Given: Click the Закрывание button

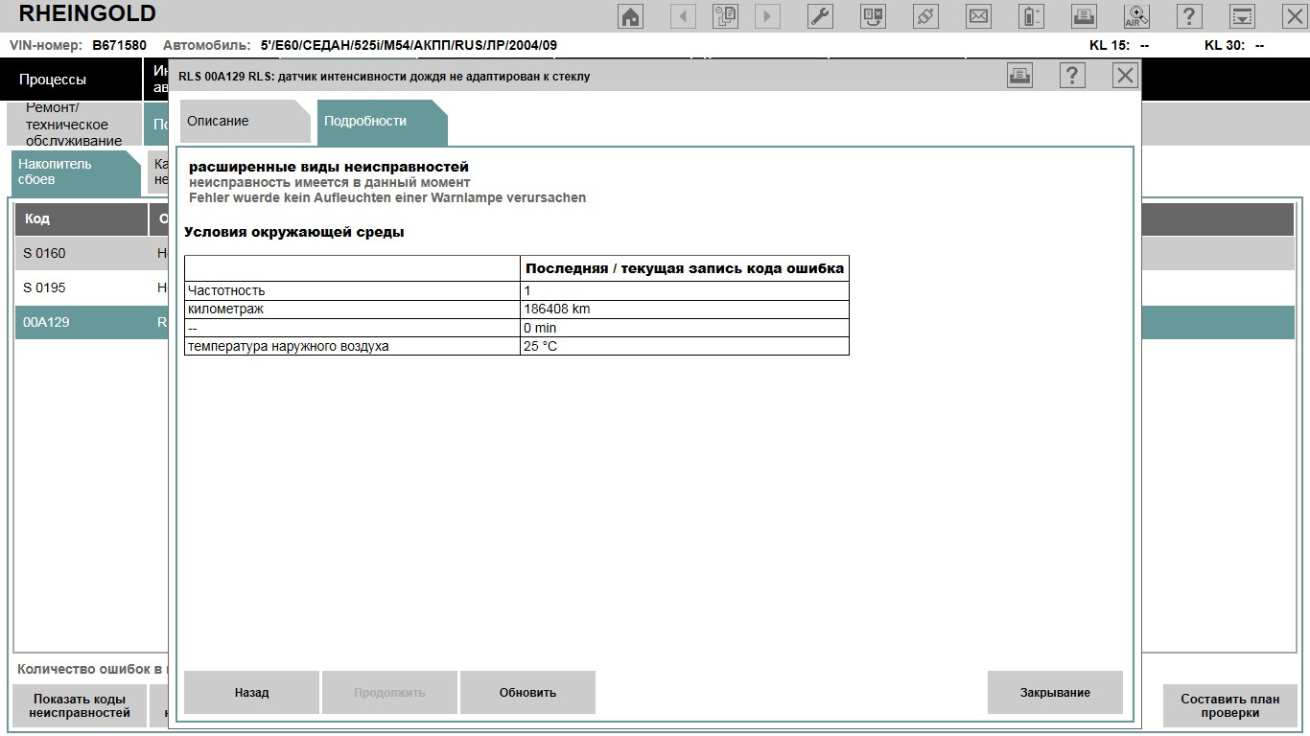Looking at the screenshot, I should (1055, 692).
